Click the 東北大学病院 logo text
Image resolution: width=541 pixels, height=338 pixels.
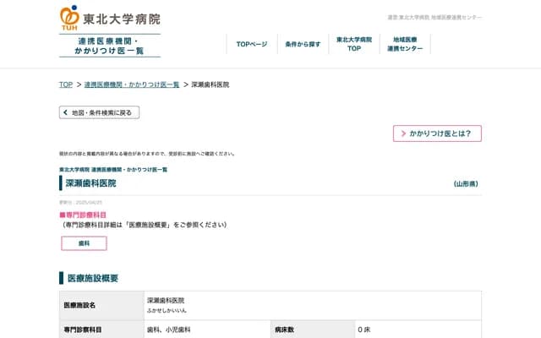coord(121,19)
